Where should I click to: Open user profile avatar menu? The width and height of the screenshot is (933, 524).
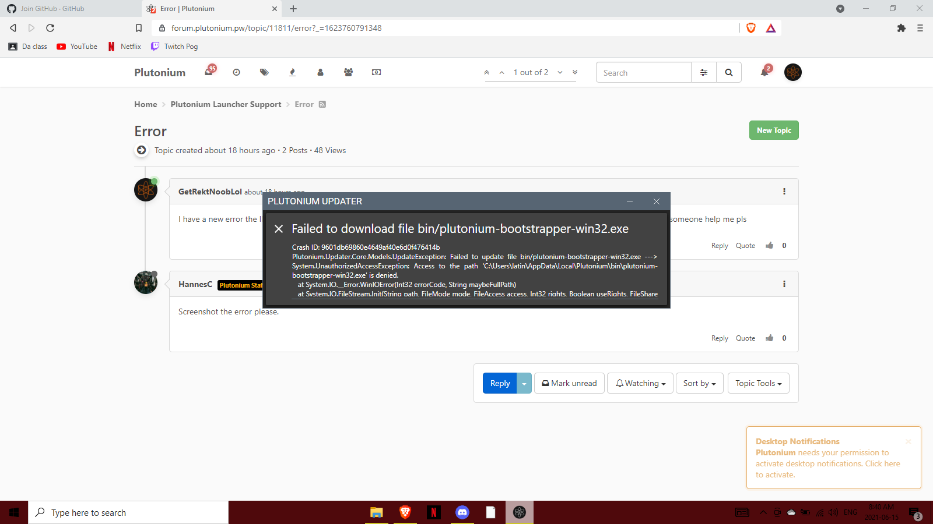793,72
